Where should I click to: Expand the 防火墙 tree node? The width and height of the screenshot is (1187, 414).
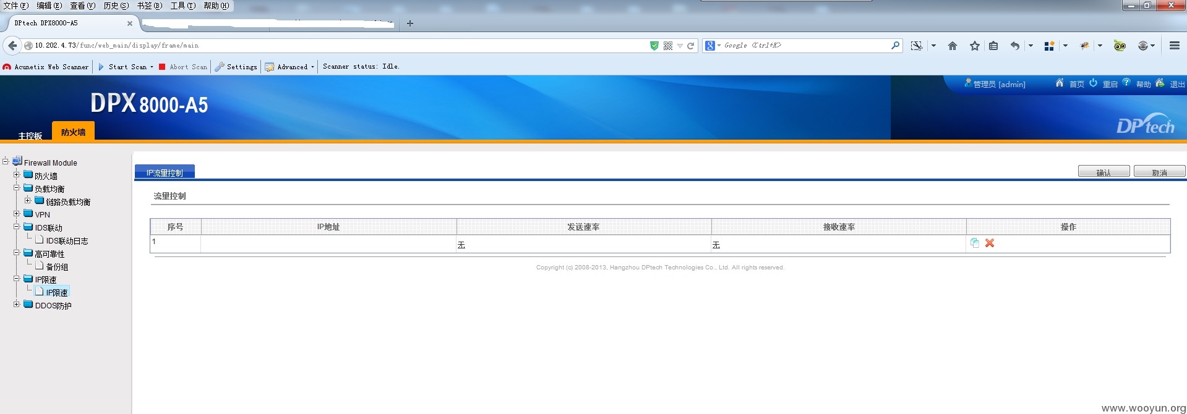pyautogui.click(x=17, y=175)
